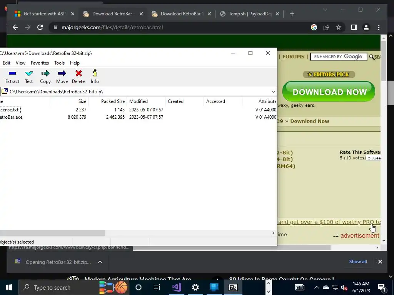Viewport: 394px width, 295px height.
Task: Click the muted volume tray icon
Action: pyautogui.click(x=344, y=287)
